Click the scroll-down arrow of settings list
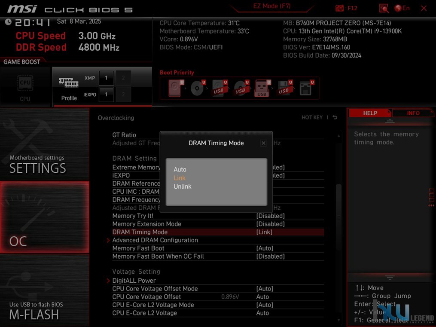 point(338,320)
